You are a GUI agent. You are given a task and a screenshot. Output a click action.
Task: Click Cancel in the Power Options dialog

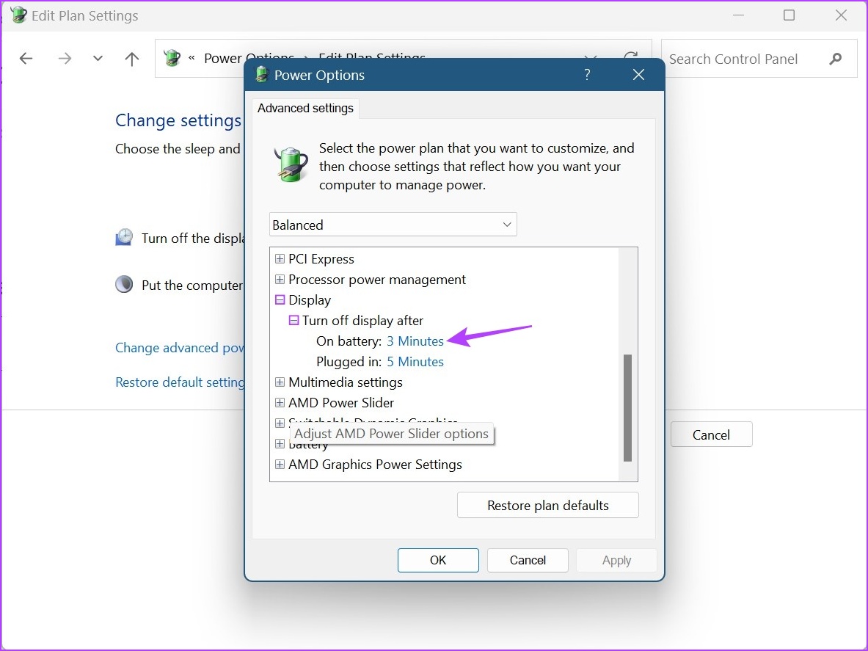pos(528,560)
